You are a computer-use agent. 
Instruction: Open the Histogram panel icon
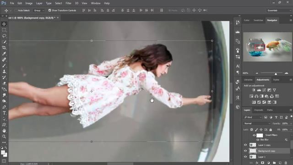(x=238, y=32)
